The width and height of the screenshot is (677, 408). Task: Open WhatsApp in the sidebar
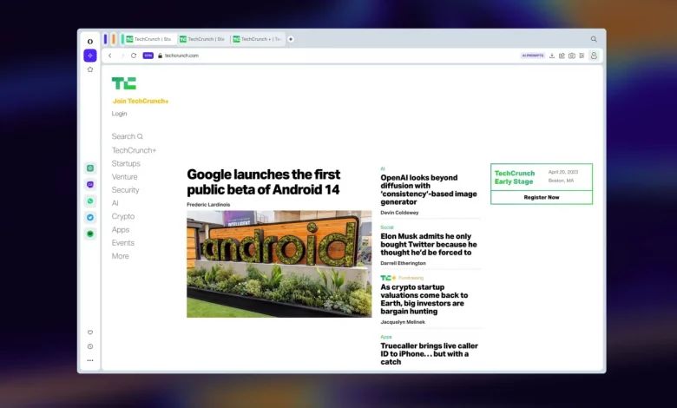[89, 201]
